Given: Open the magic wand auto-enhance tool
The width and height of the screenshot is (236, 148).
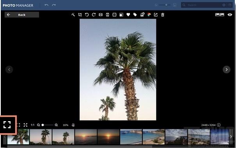Looking at the screenshot, I should click(x=73, y=15).
